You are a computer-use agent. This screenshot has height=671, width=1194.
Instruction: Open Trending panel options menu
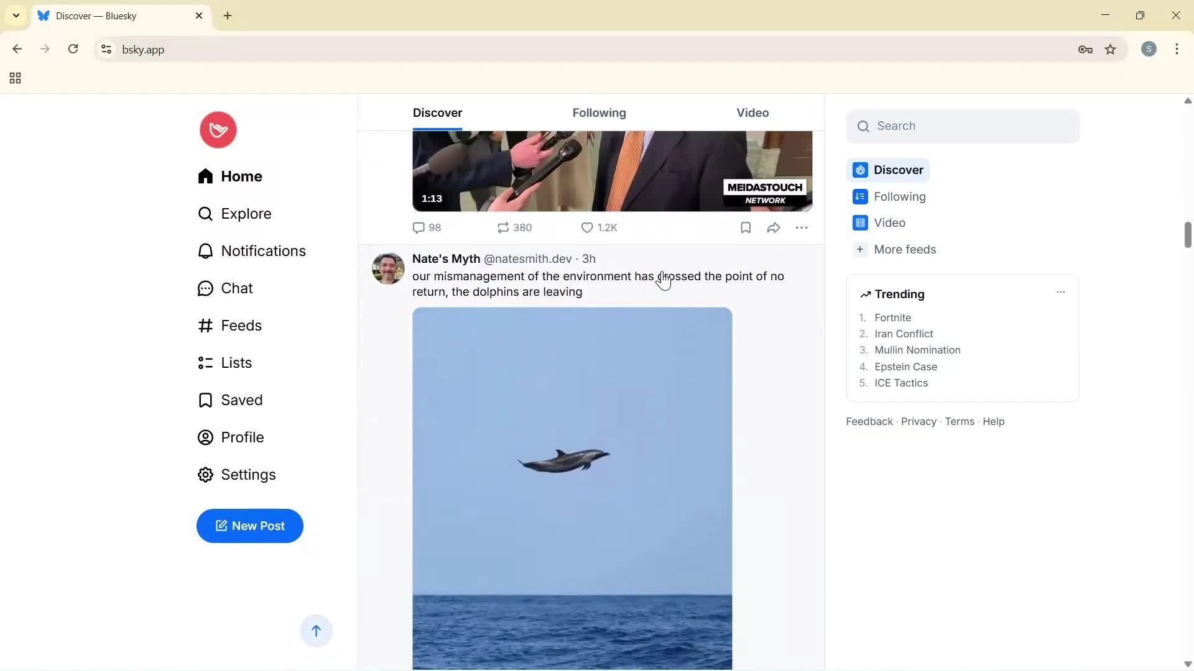[1061, 291]
